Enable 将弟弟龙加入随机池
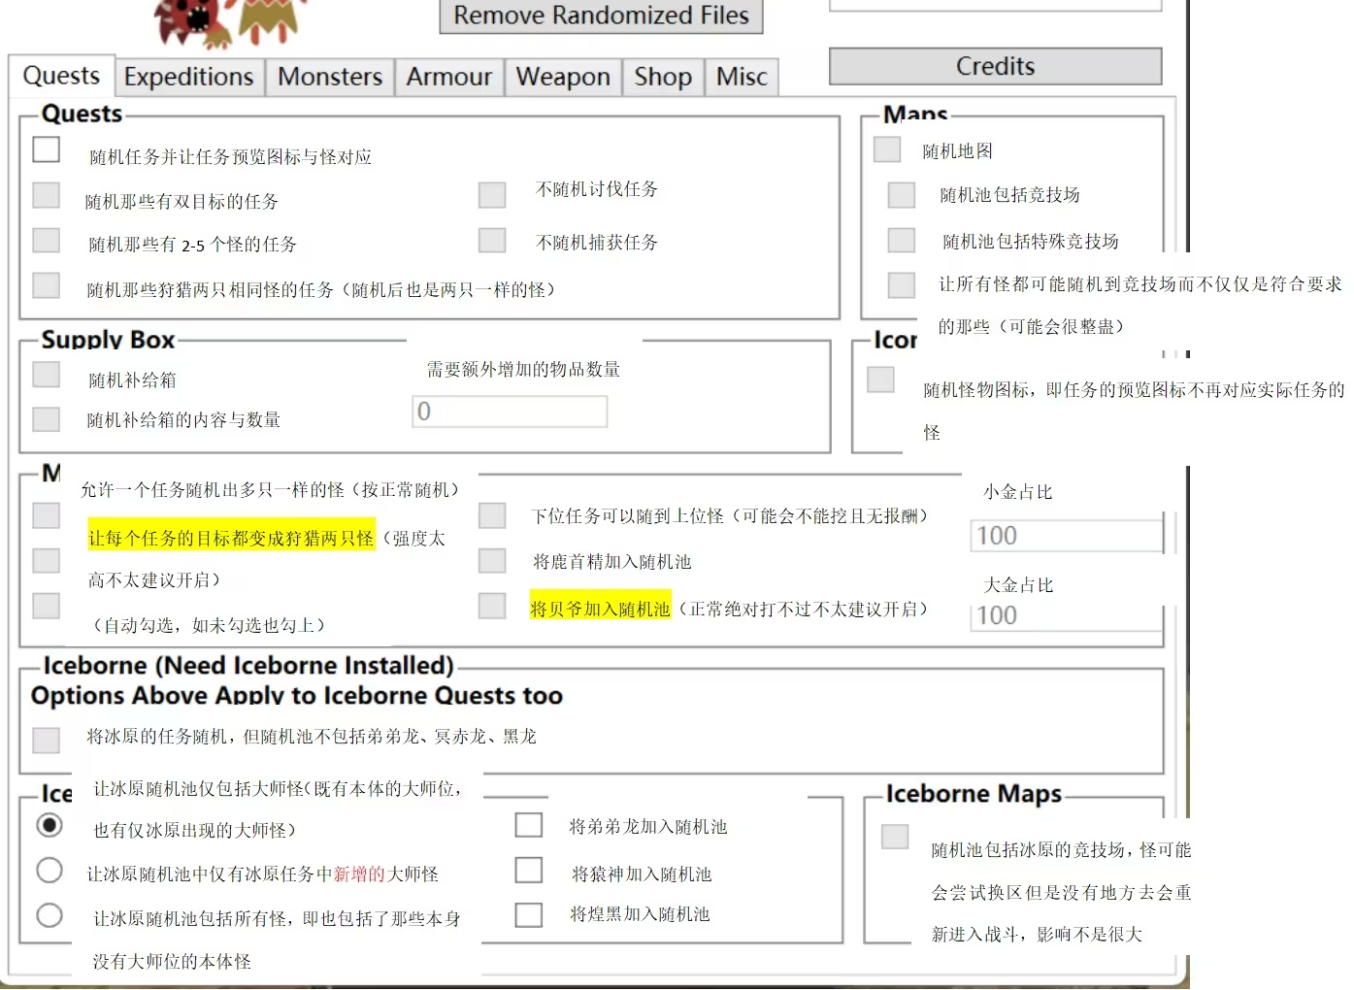Image resolution: width=1354 pixels, height=990 pixels. point(528,824)
